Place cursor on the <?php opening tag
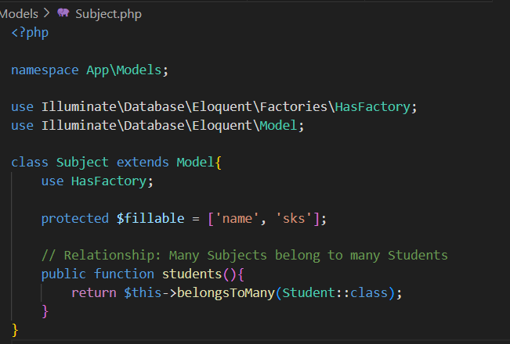The image size is (510, 344). [x=30, y=34]
